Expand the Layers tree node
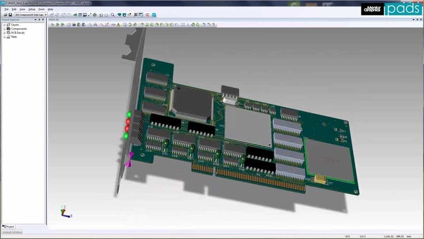Viewport: 424px width, 239px height. tap(4, 25)
